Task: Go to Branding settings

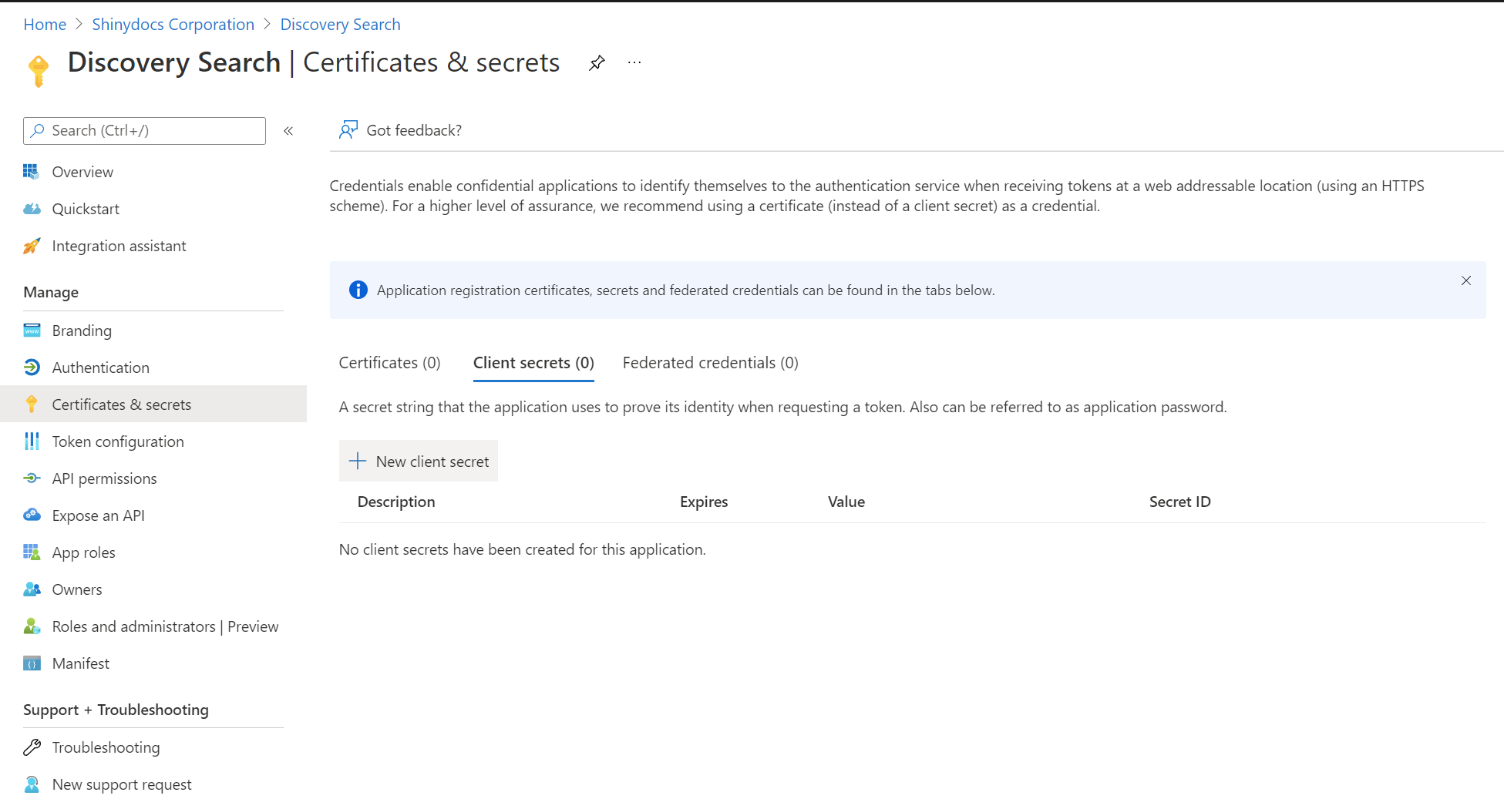Action: point(81,331)
